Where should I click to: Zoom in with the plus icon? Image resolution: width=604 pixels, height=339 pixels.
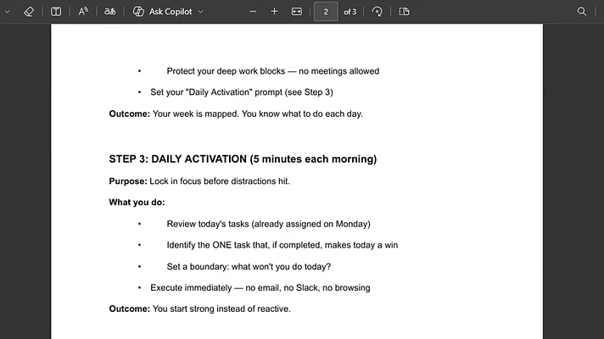point(274,12)
